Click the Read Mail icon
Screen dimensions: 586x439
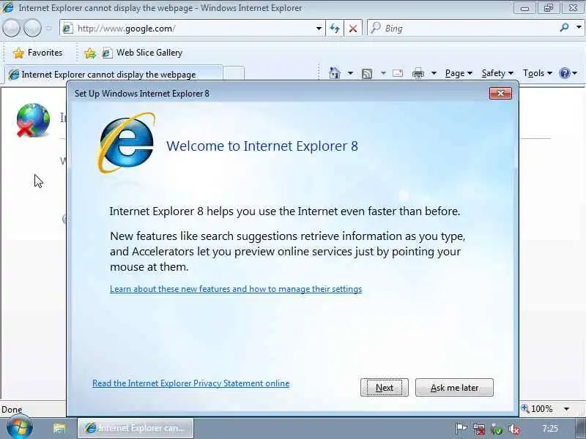pos(398,73)
